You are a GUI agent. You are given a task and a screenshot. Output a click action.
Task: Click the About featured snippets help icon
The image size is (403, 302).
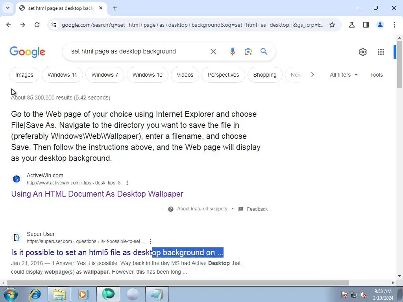(171, 209)
